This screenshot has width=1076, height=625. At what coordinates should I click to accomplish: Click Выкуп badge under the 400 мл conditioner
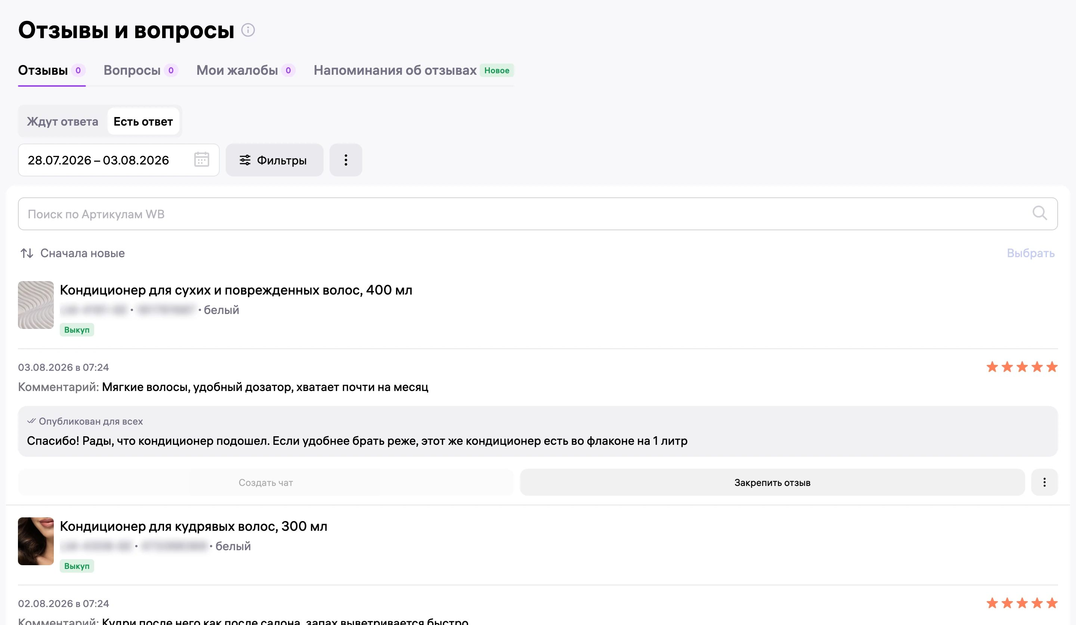(77, 330)
